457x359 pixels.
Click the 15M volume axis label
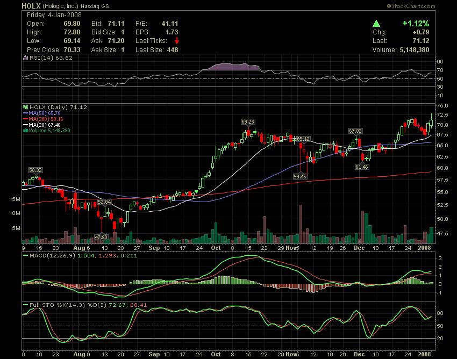coord(15,199)
